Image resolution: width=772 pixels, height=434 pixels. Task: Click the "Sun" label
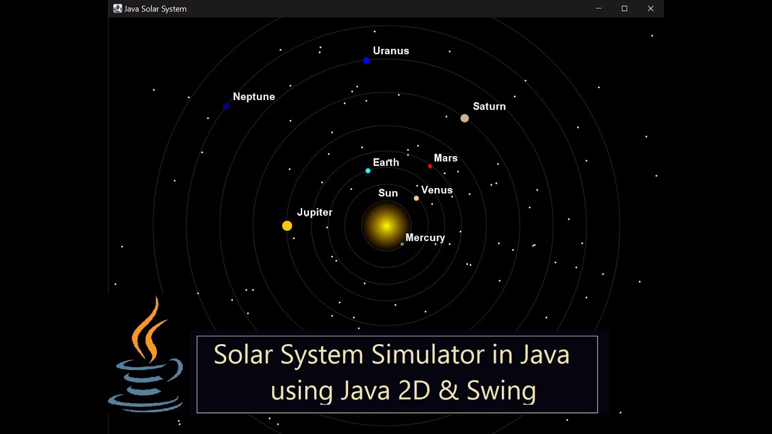(x=388, y=193)
